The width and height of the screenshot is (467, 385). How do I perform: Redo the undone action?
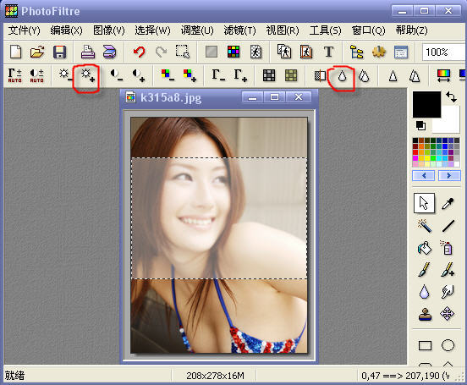click(x=161, y=52)
